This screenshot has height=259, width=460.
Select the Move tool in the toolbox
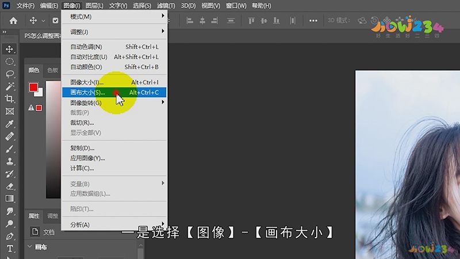9,49
